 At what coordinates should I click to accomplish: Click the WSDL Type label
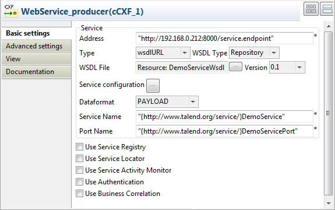click(210, 53)
